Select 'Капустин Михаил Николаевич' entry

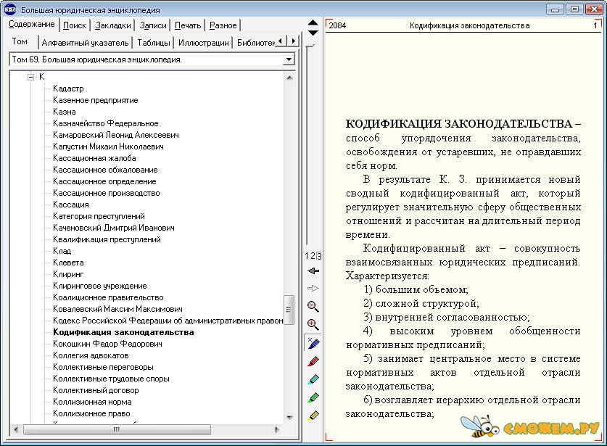pos(108,146)
